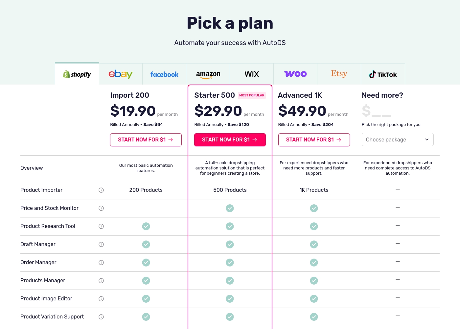
Task: Select the Facebook platform tab
Action: [164, 74]
